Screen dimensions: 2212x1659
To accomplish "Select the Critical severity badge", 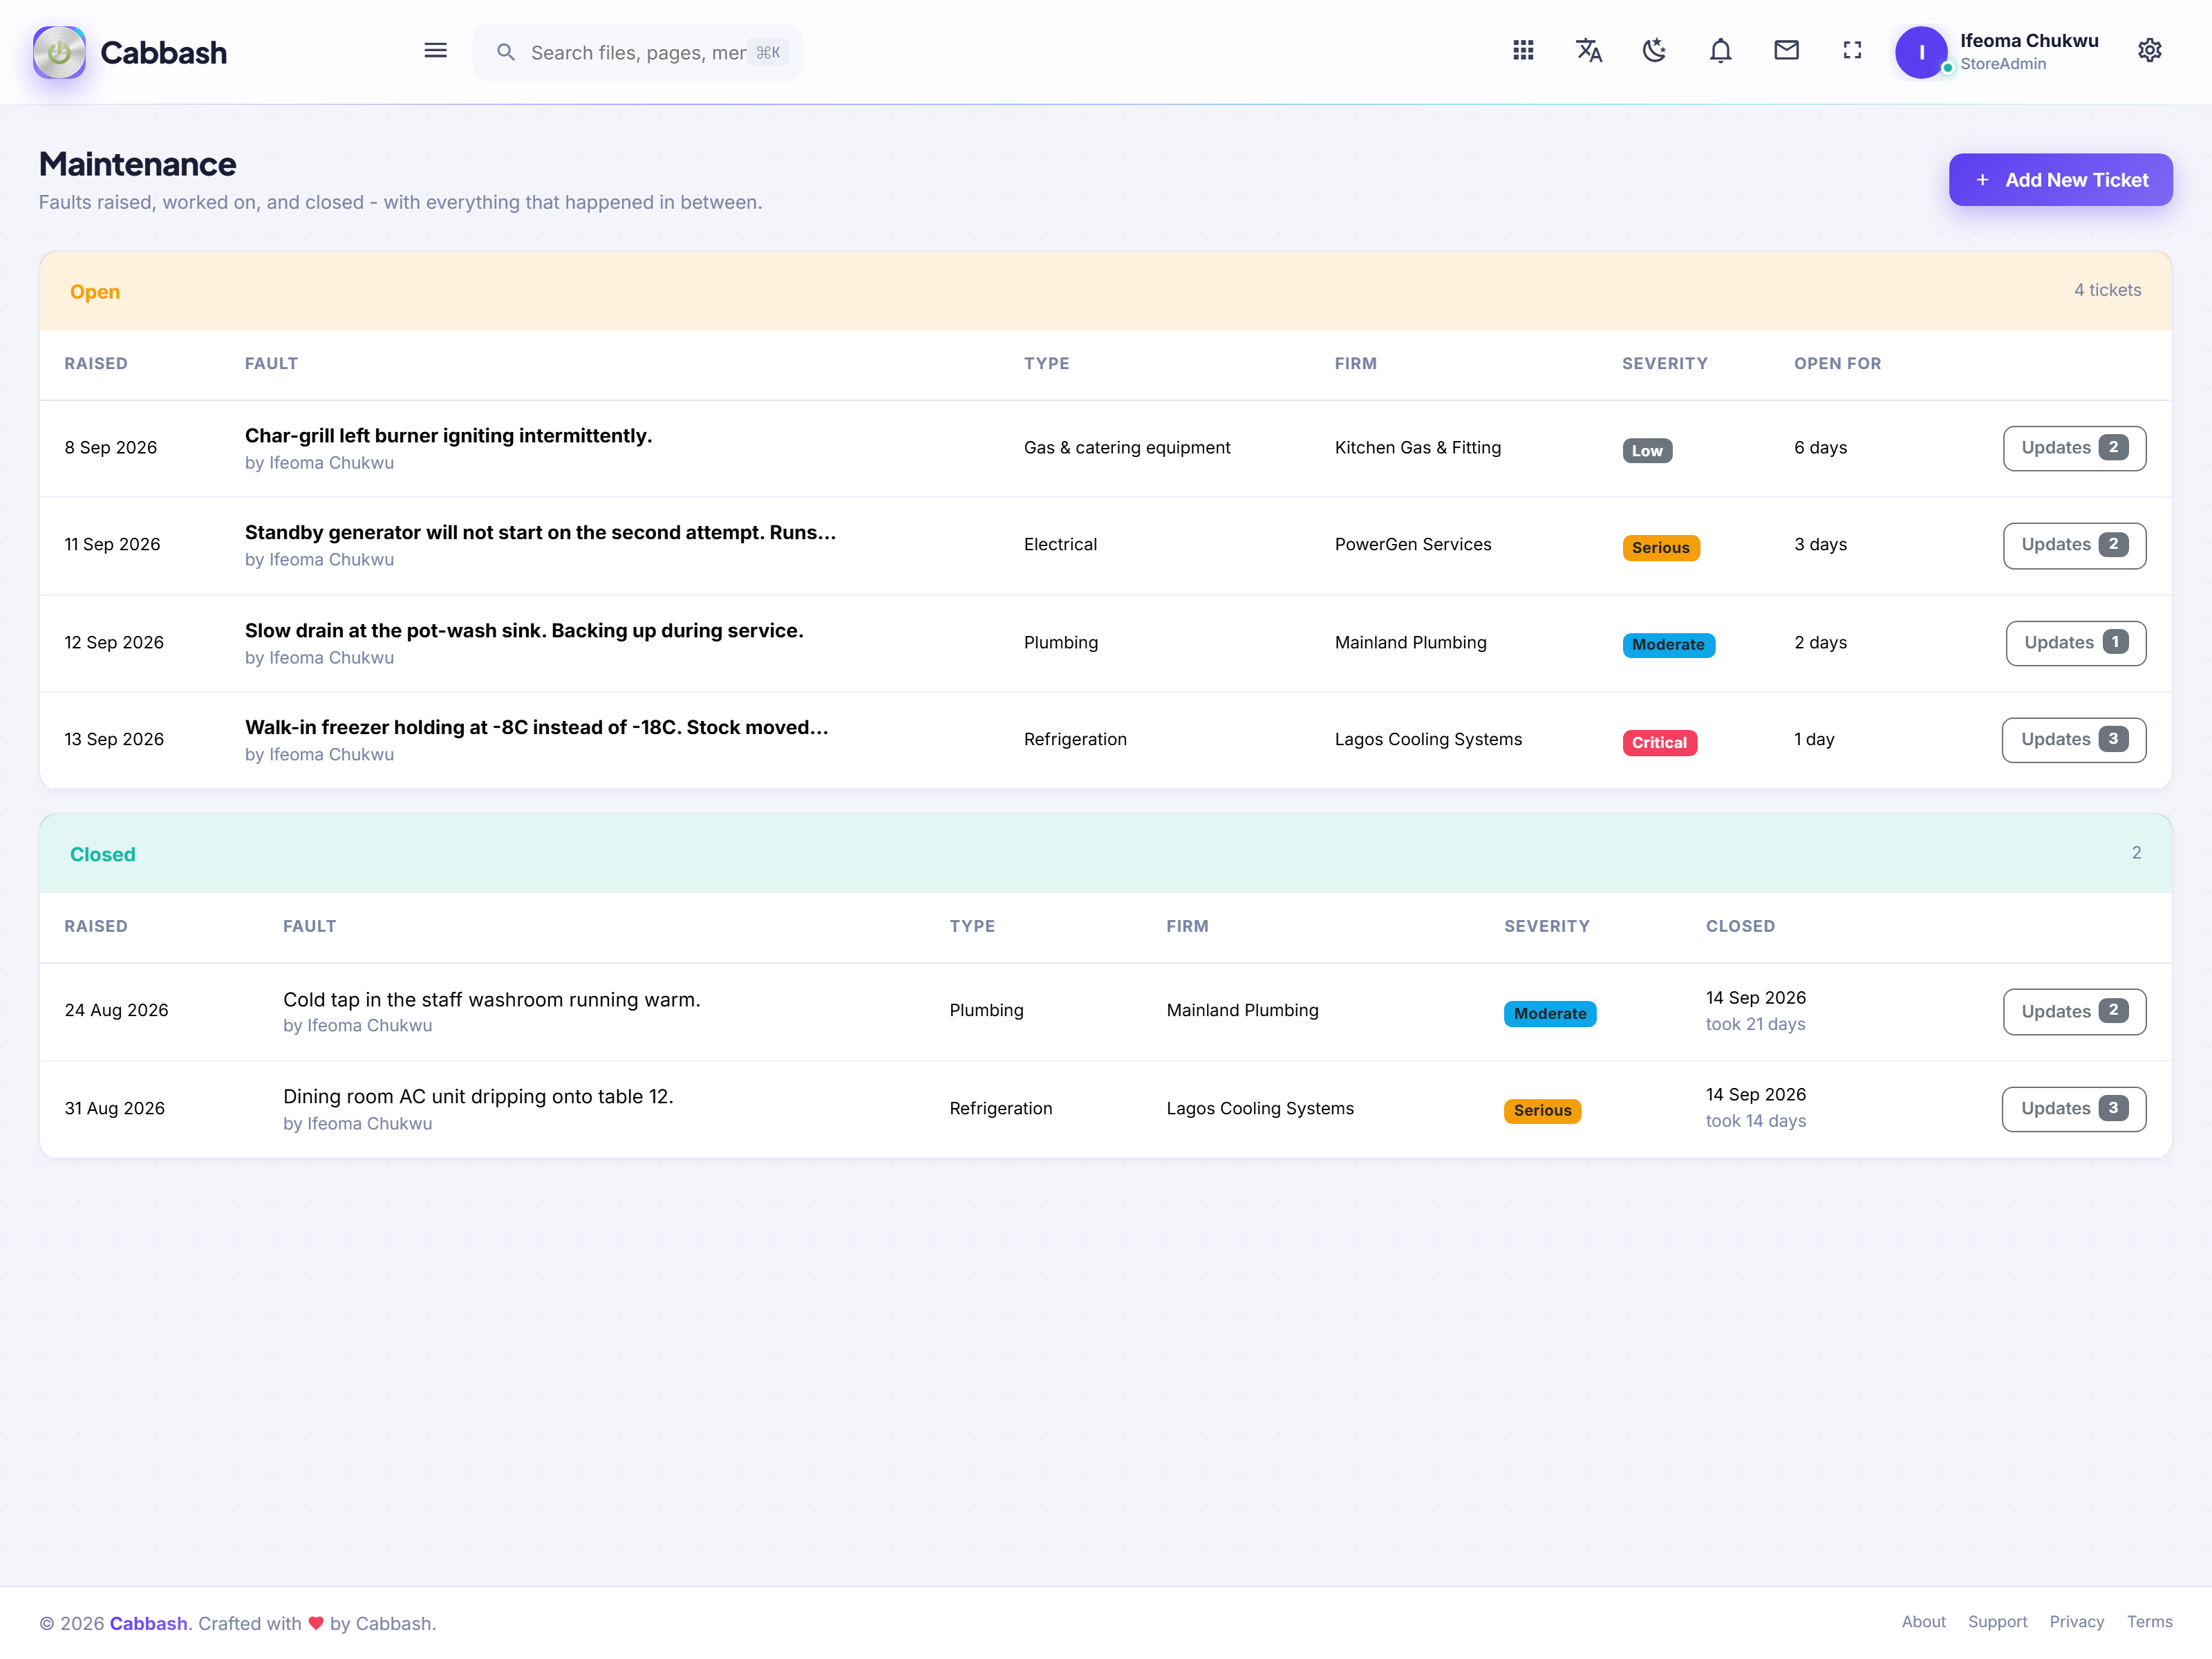I will 1659,742.
